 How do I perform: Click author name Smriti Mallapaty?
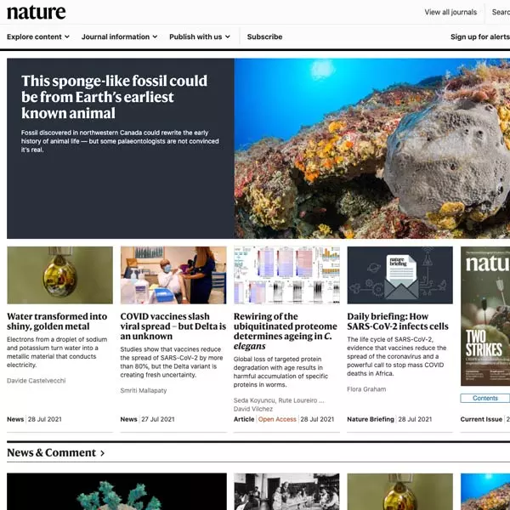pos(144,390)
